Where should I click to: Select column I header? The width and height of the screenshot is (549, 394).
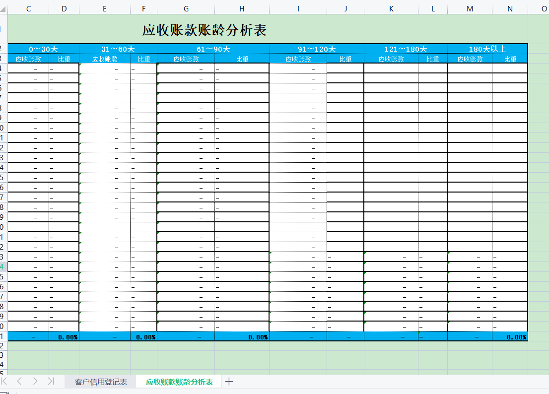298,9
